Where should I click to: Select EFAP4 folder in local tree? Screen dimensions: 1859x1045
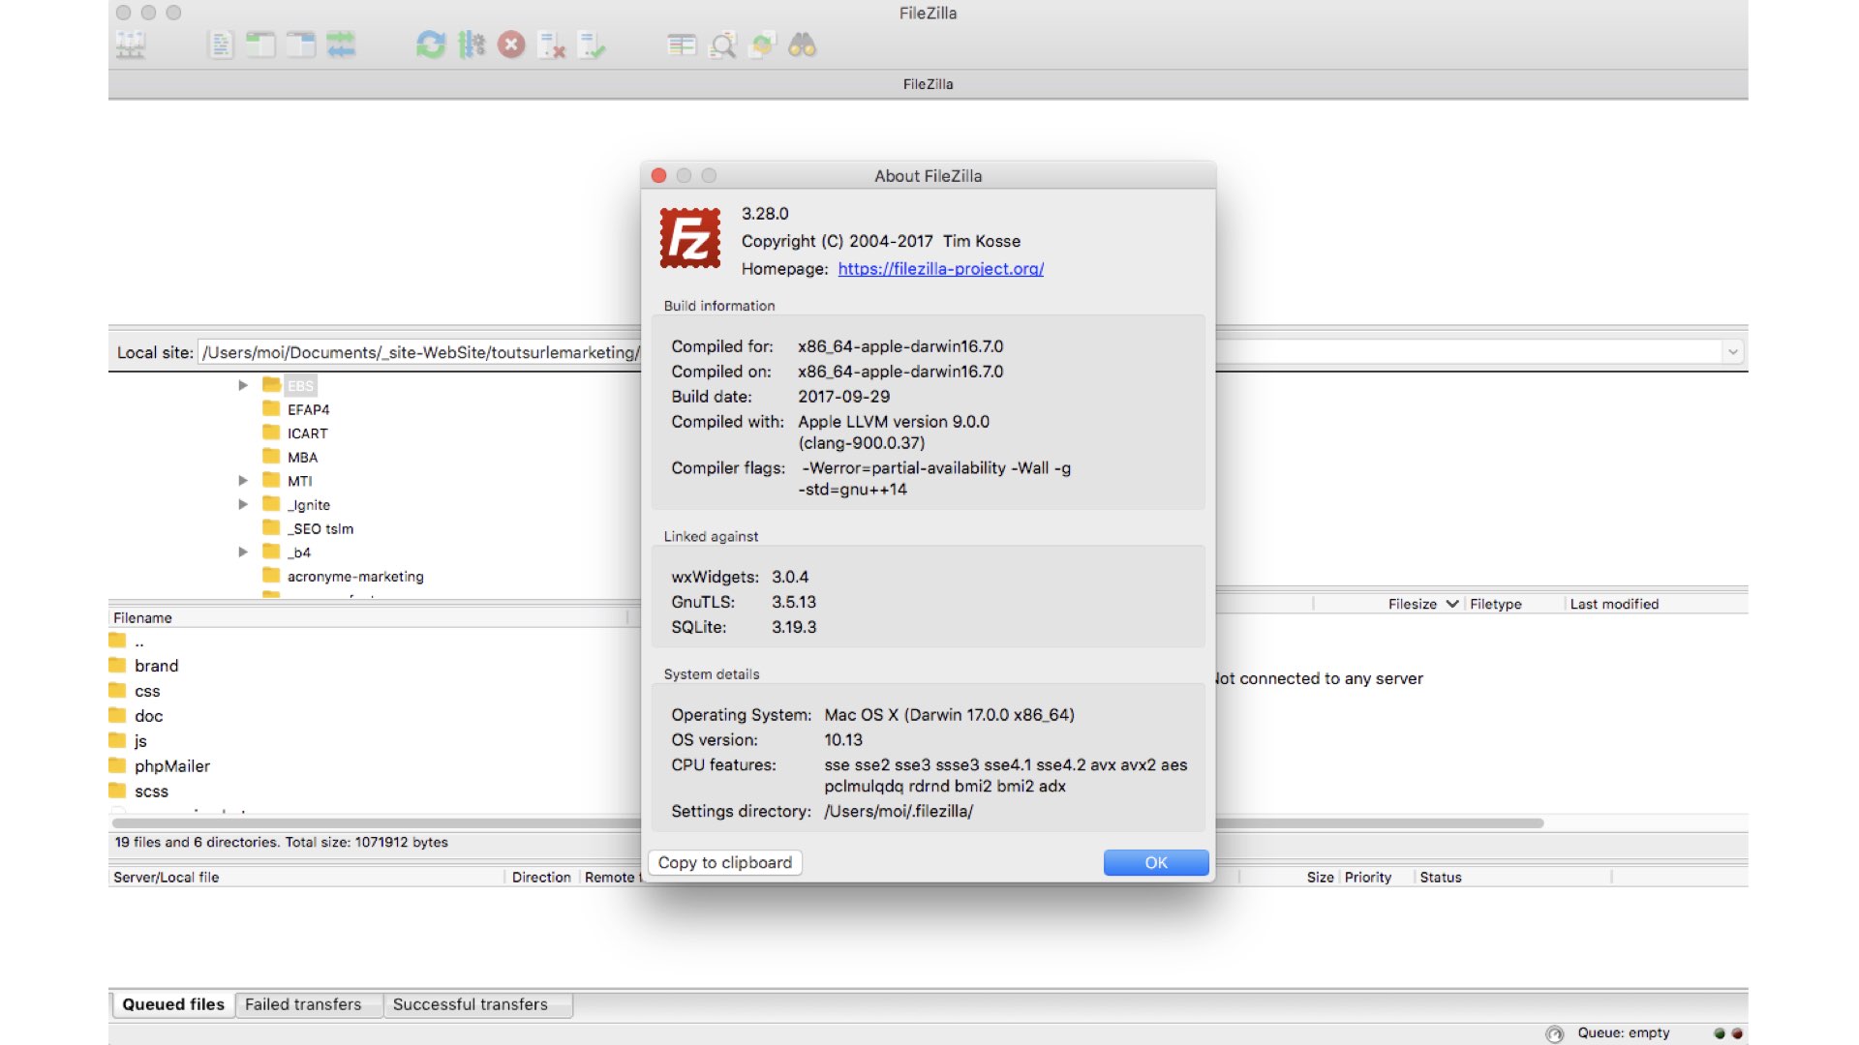(x=308, y=409)
